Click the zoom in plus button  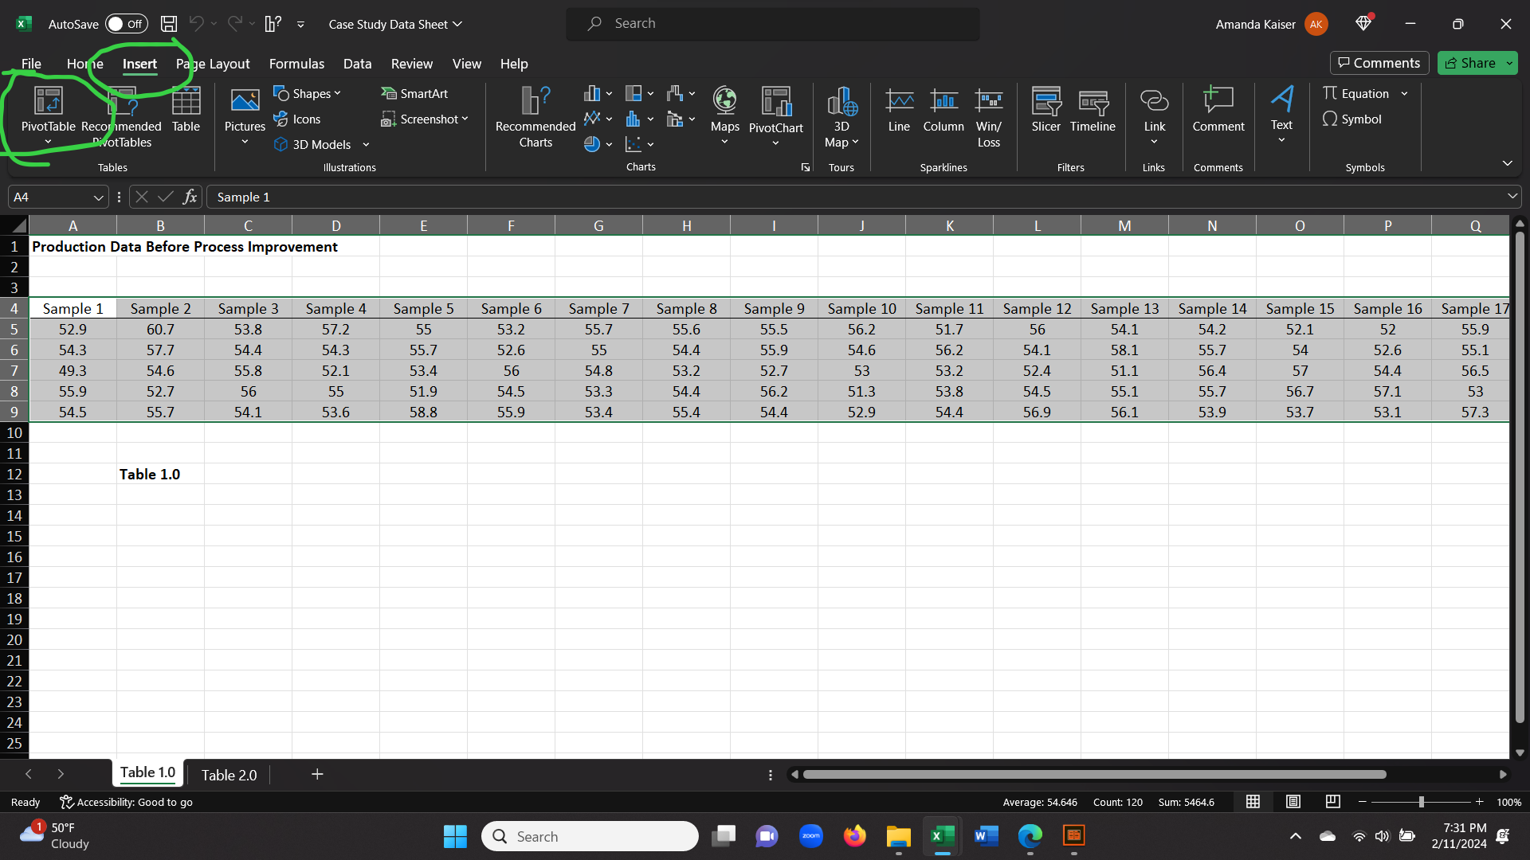click(1479, 802)
